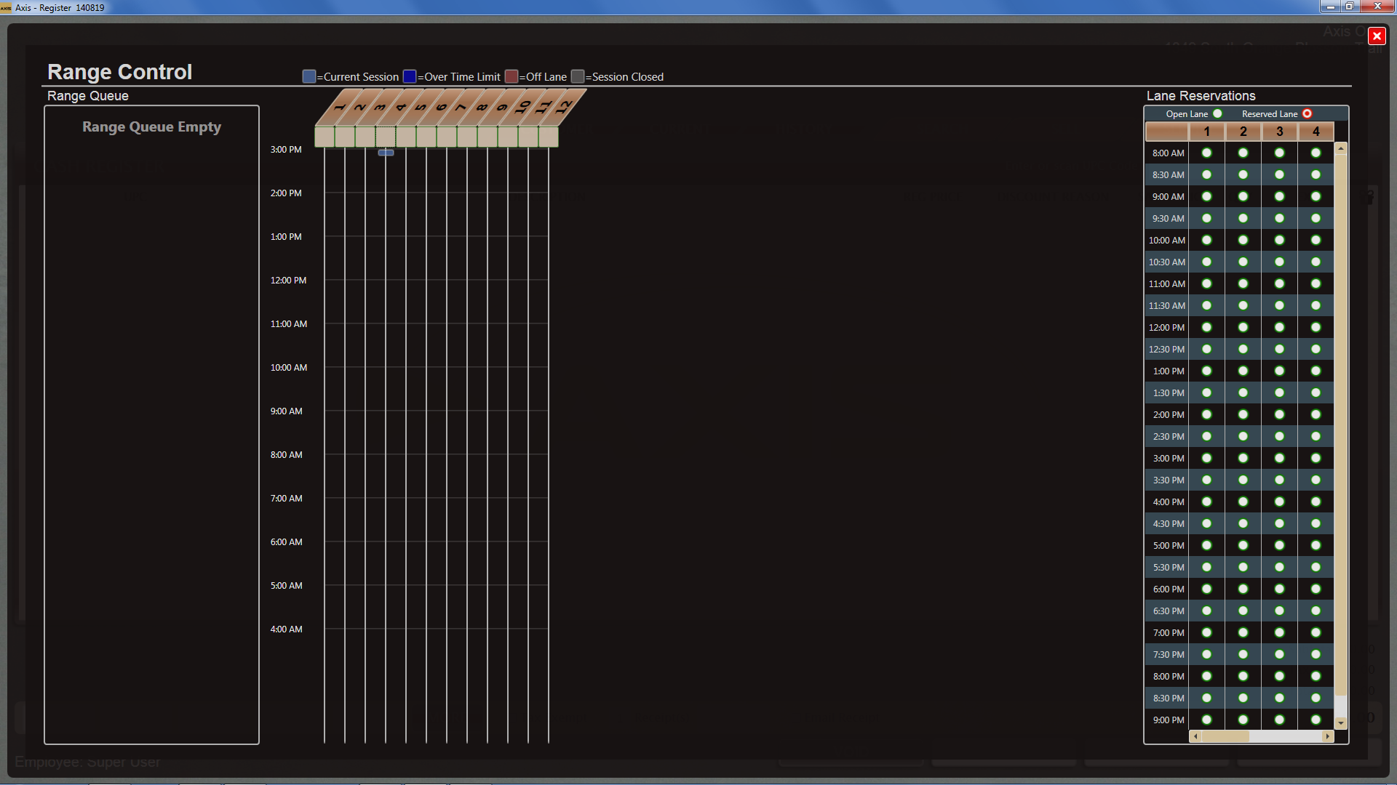
Task: Click the Current Session legend swatch
Action: click(x=309, y=76)
